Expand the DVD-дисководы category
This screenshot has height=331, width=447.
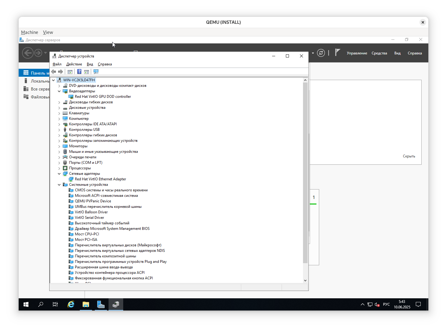coord(59,86)
